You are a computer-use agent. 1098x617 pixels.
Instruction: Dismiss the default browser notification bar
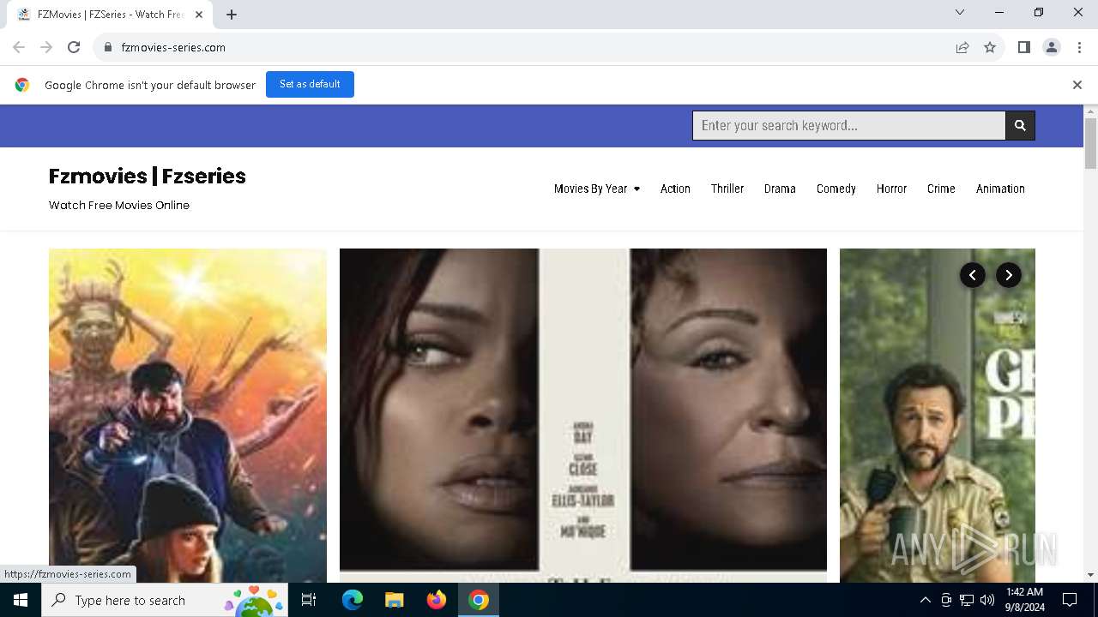pos(1077,85)
